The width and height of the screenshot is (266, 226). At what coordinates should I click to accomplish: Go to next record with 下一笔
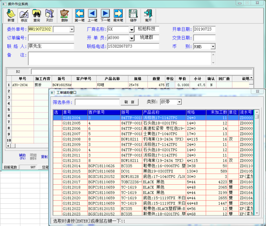tap(105, 16)
